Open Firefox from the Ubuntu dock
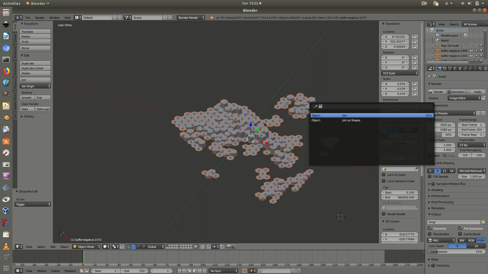The height and width of the screenshot is (274, 488). [x=6, y=71]
